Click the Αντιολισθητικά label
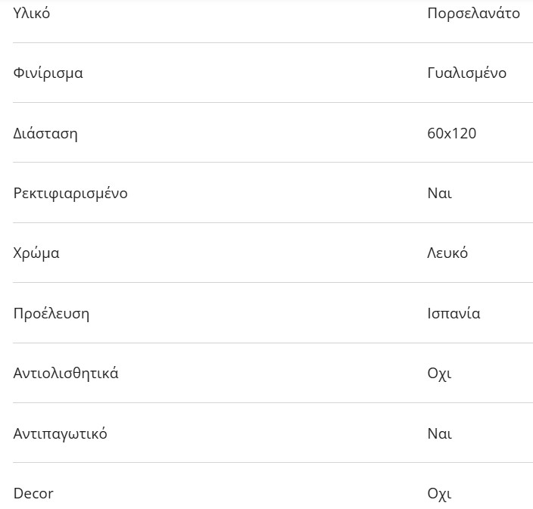Image resolution: width=533 pixels, height=509 pixels. (66, 374)
